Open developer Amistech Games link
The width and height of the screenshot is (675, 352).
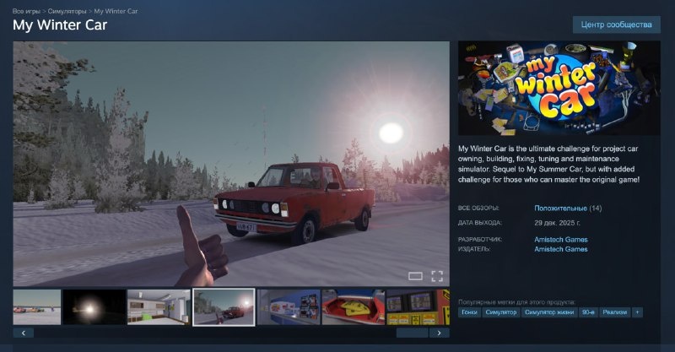pos(561,240)
